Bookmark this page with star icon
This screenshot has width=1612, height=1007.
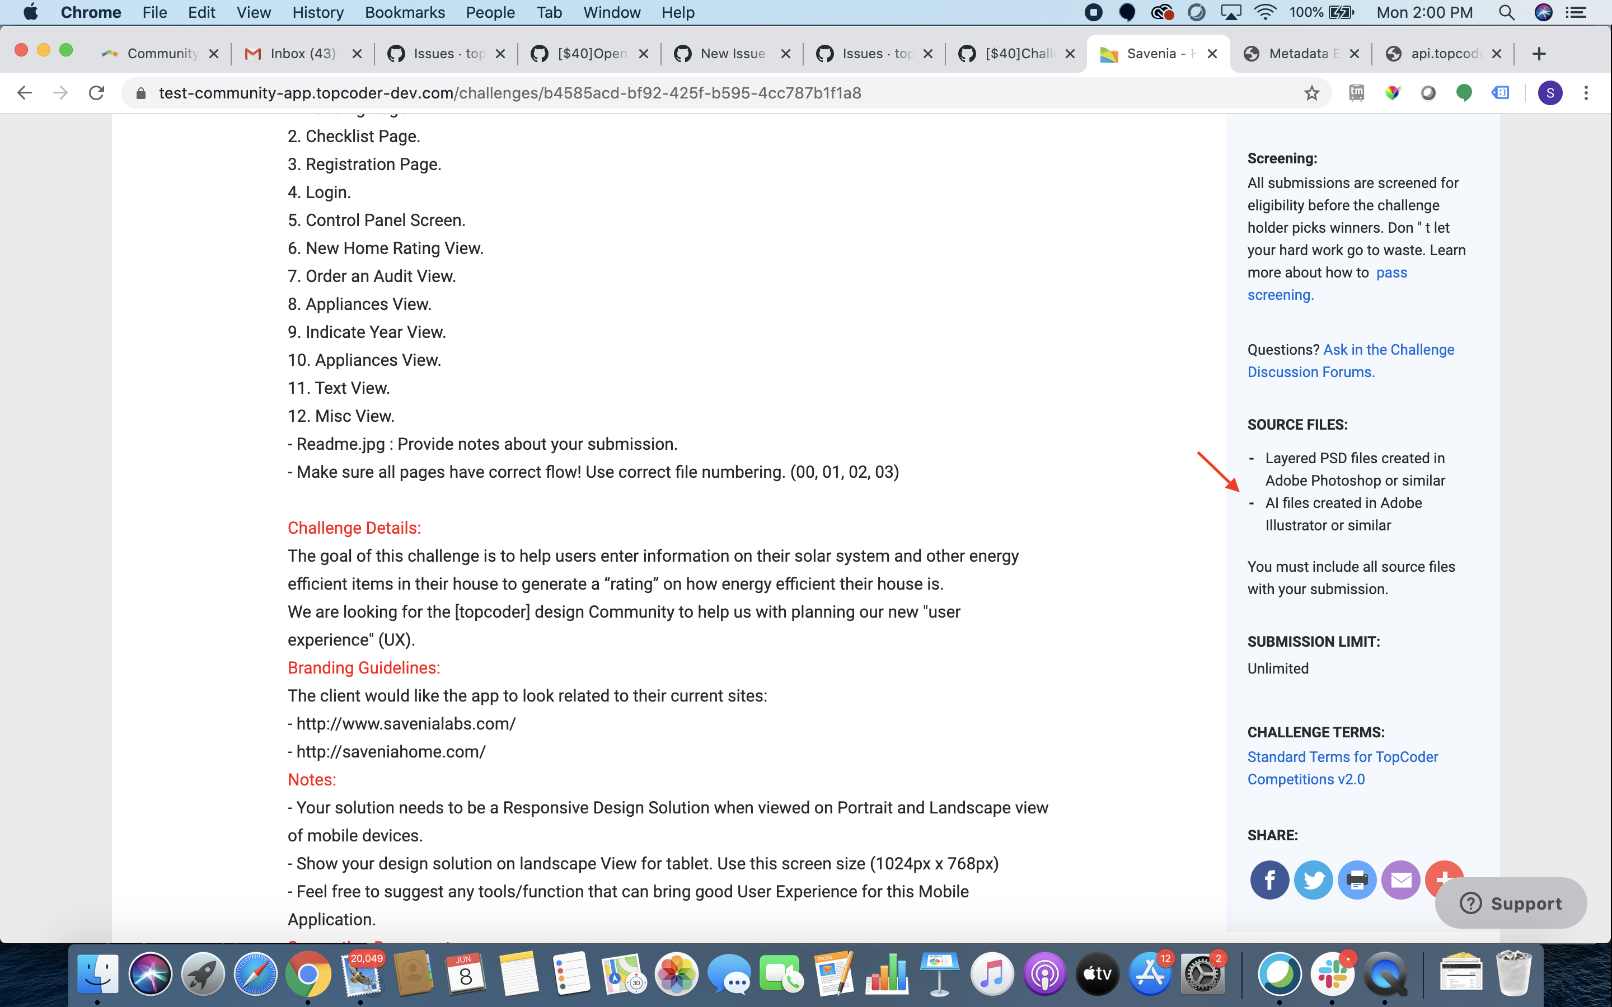[1311, 92]
